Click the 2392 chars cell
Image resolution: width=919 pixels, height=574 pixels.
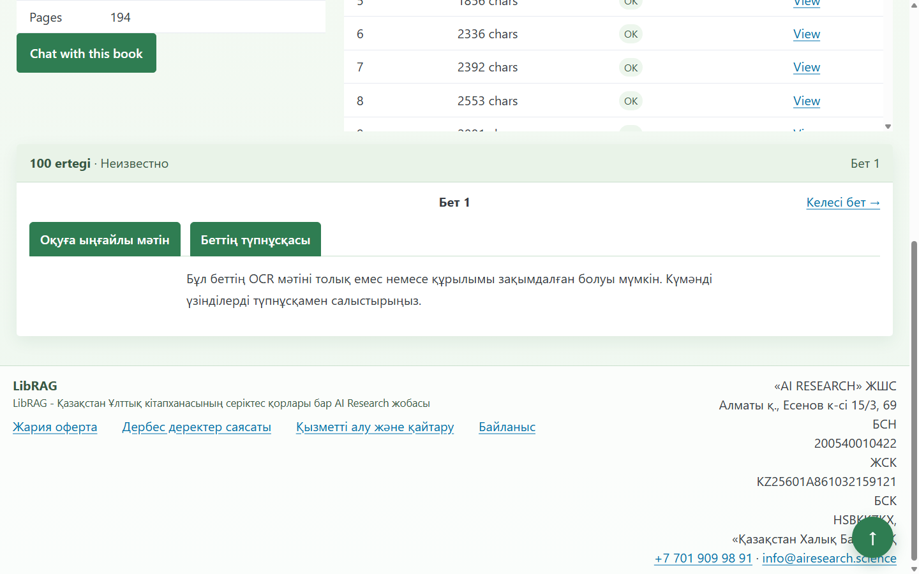pyautogui.click(x=488, y=67)
